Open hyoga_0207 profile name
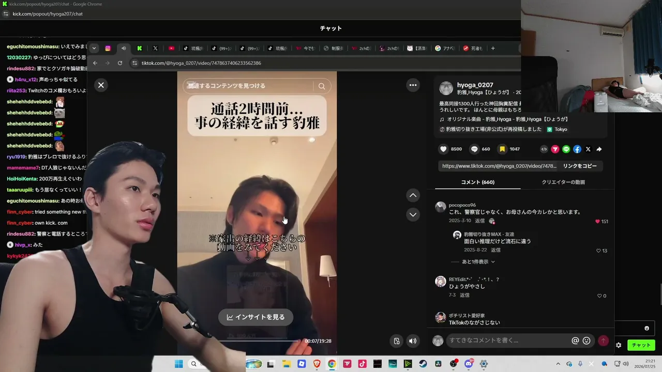Screen dimensions: 662x372 [475, 85]
